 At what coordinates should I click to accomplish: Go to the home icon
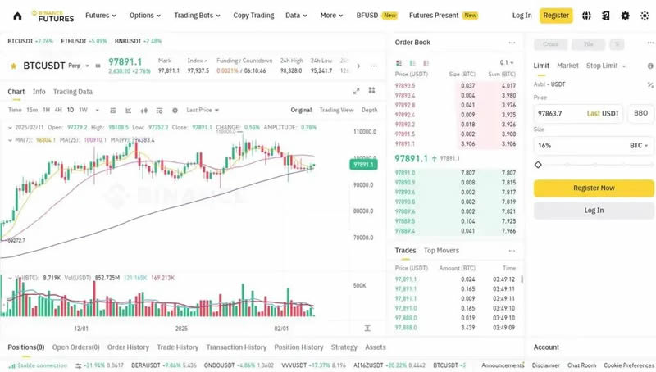tap(17, 16)
